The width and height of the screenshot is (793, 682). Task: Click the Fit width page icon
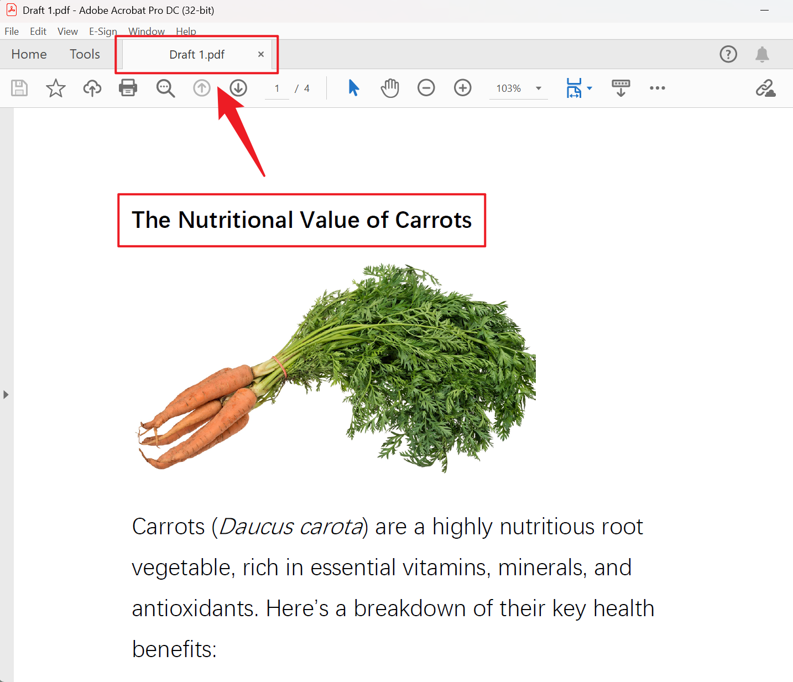point(574,88)
